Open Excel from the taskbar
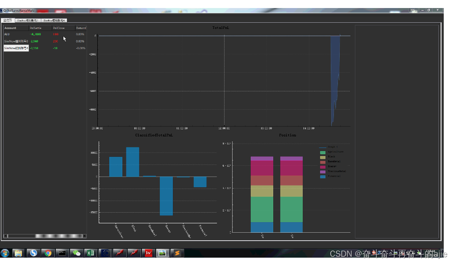 coord(91,253)
